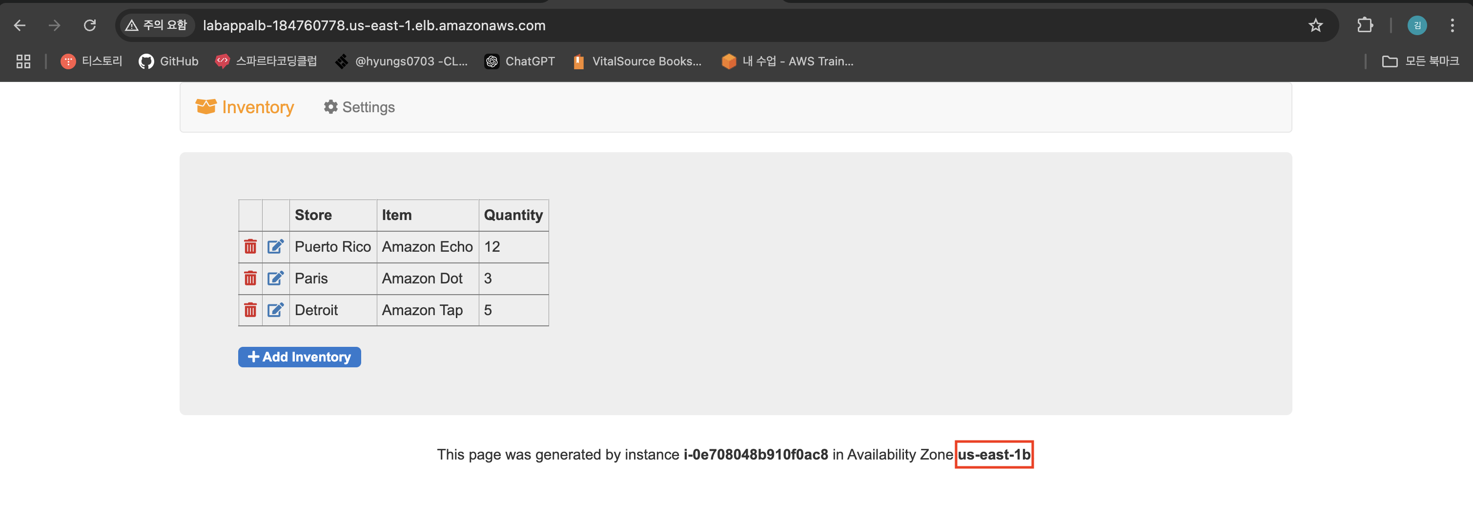Open the @hyungs0703 bookmark
The width and height of the screenshot is (1473, 521).
[401, 61]
